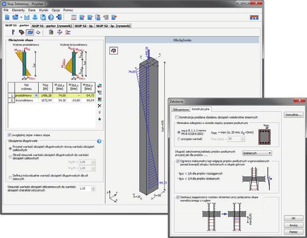The image size is (307, 238).
Task: Expand the open-file dropdown arrow beside folder icon
Action: [x=21, y=17]
